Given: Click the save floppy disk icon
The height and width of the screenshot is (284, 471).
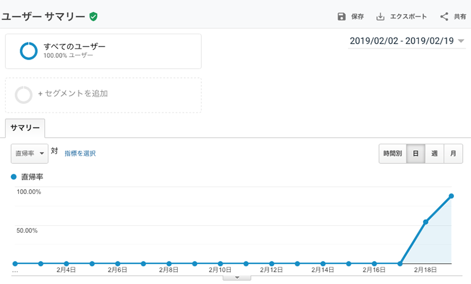Looking at the screenshot, I should click(x=341, y=16).
